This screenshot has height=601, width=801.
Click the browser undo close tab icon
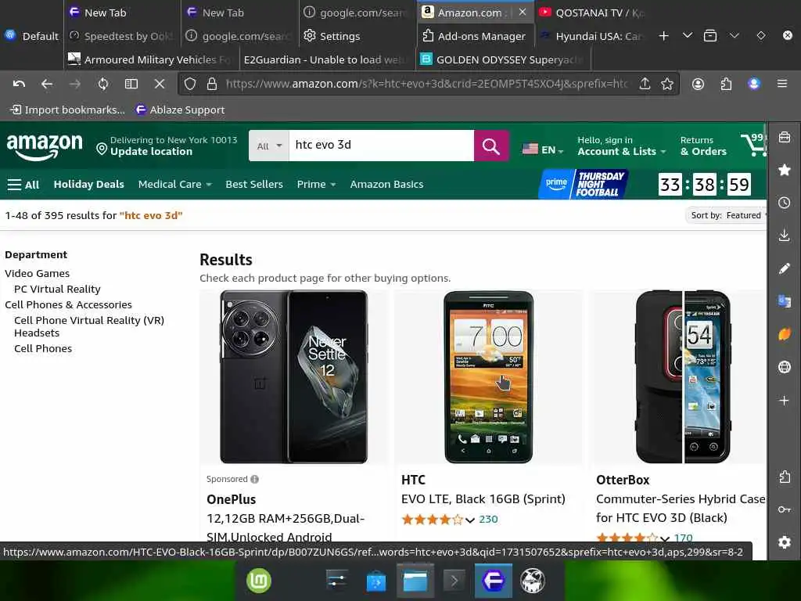pyautogui.click(x=19, y=84)
